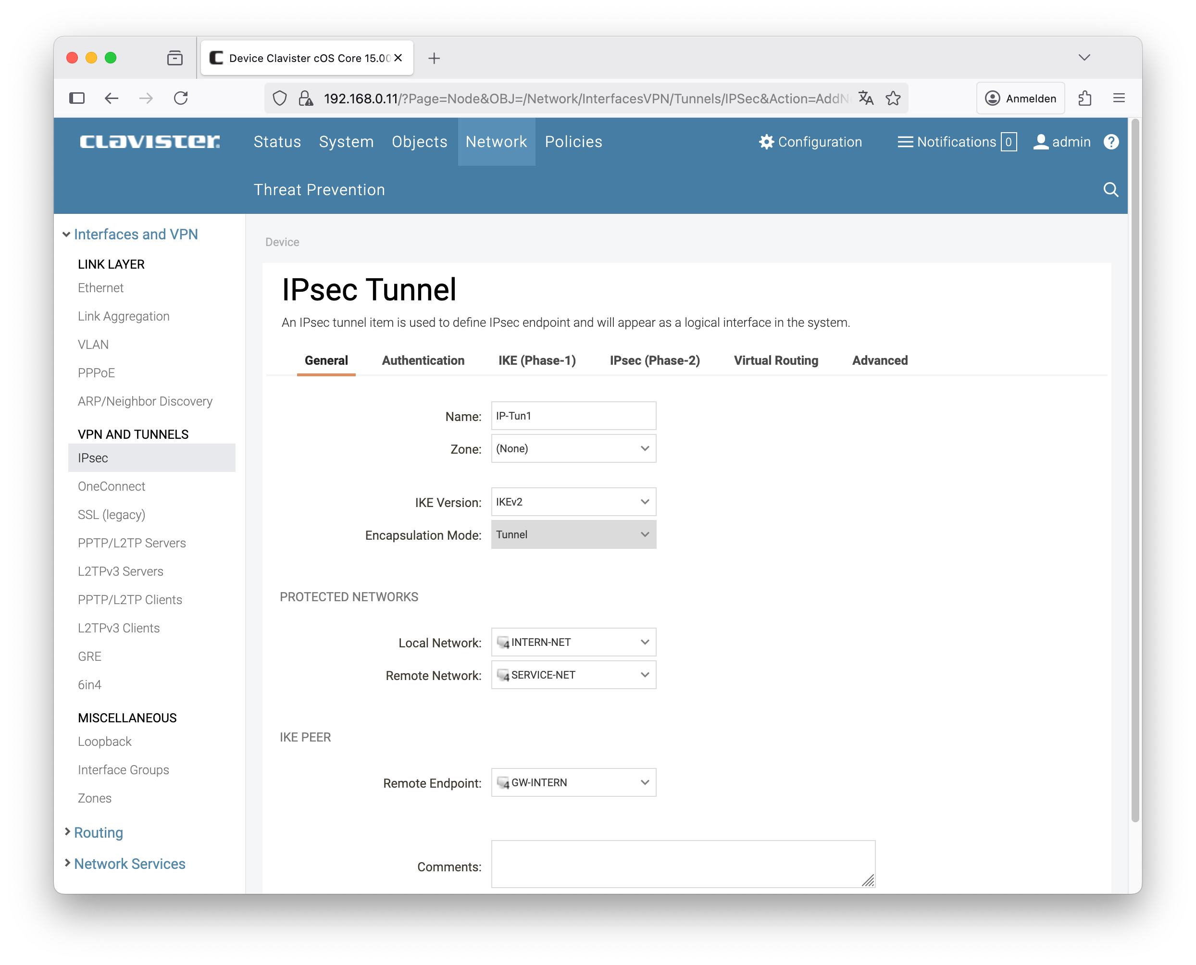
Task: Open Notifications counter badge
Action: click(x=1008, y=142)
